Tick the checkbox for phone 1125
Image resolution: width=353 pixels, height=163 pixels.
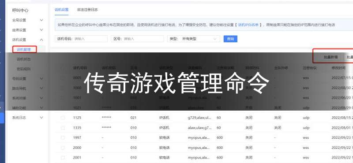coord(63,118)
